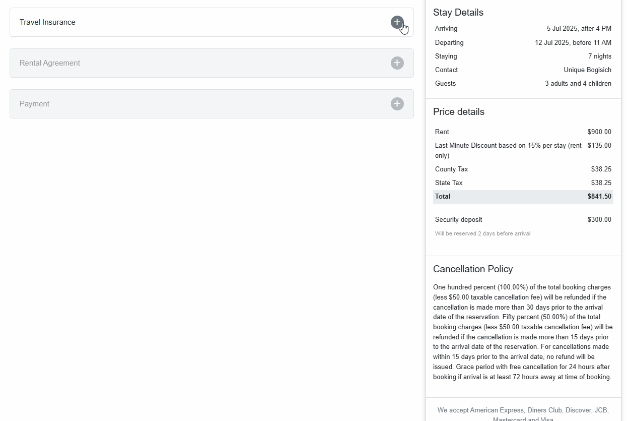Expand the Rental Agreement section label
The image size is (628, 421).
50,63
